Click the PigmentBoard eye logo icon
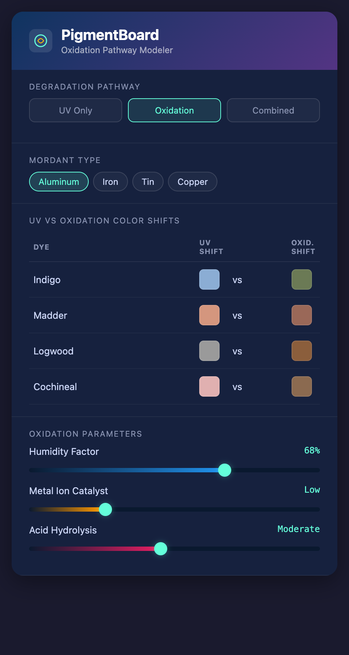Image resolution: width=349 pixels, height=655 pixels. tap(41, 41)
